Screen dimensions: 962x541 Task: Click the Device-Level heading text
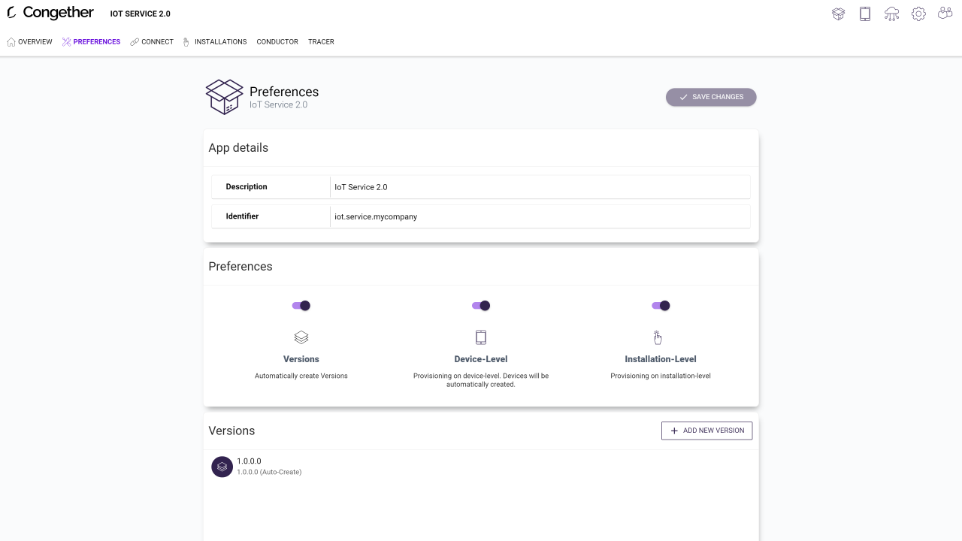(481, 359)
